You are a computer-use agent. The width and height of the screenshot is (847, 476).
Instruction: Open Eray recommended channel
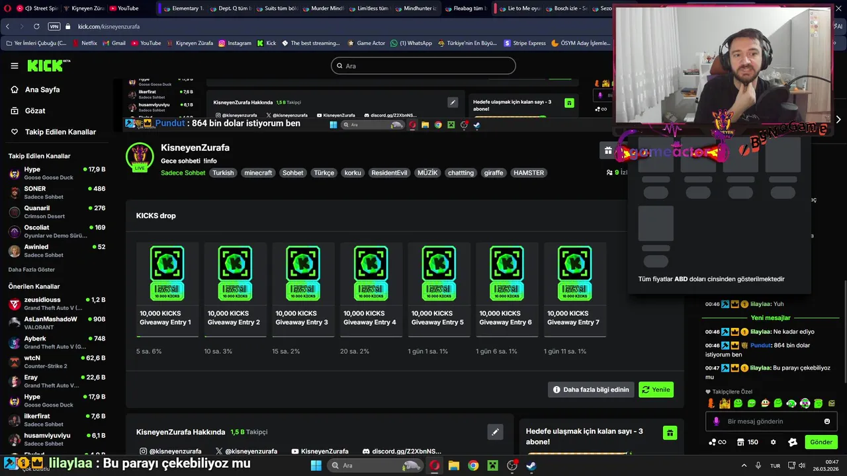tap(57, 381)
